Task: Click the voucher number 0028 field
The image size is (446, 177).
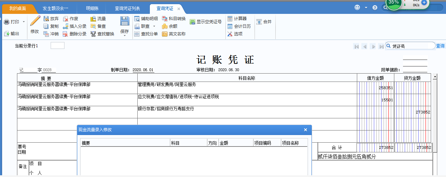Action: point(49,70)
